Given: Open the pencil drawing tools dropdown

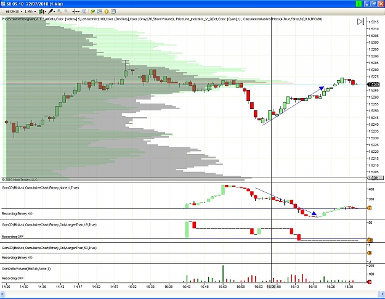Looking at the screenshot, I should (52, 12).
